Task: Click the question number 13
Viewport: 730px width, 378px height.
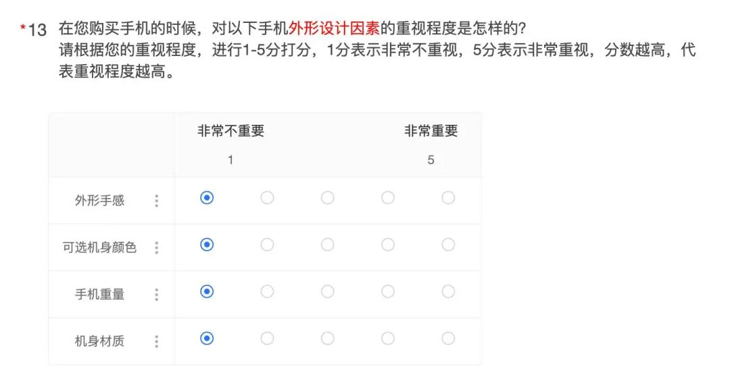Action: pos(37,30)
